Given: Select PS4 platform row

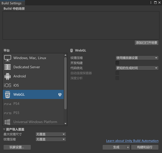Looking at the screenshot, I should (x=33, y=104).
